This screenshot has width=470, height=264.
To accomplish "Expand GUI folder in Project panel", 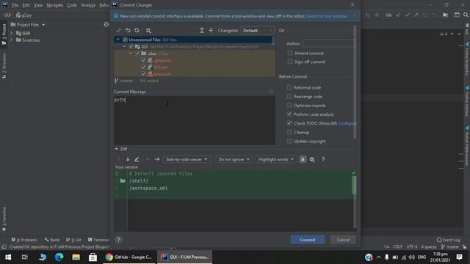I will point(12,33).
